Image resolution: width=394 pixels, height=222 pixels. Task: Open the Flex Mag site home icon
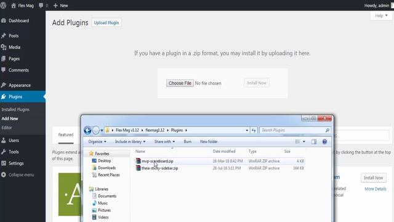point(14,6)
